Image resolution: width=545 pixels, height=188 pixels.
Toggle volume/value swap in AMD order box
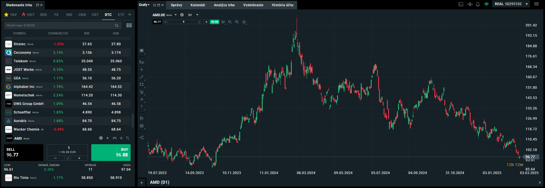(68, 158)
